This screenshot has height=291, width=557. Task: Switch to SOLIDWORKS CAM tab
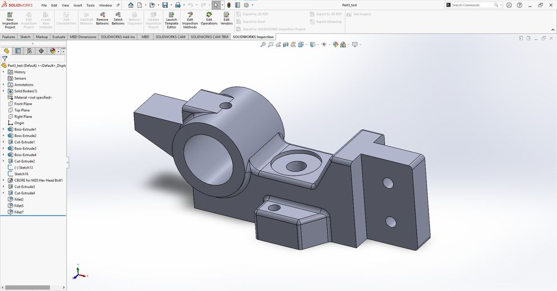pyautogui.click(x=170, y=37)
